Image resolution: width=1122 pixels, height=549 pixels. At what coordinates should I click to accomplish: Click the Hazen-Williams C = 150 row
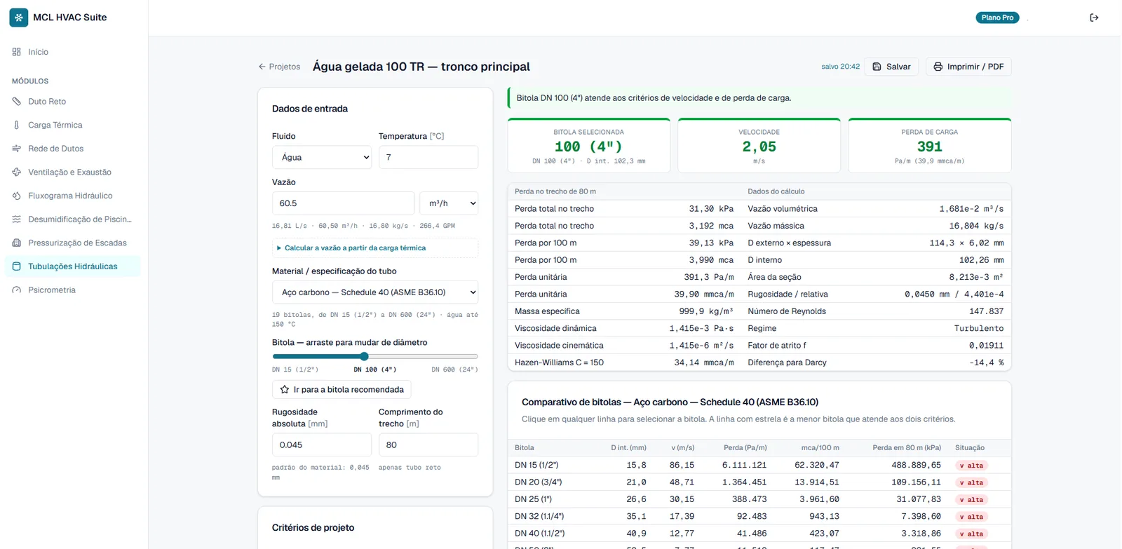[624, 362]
